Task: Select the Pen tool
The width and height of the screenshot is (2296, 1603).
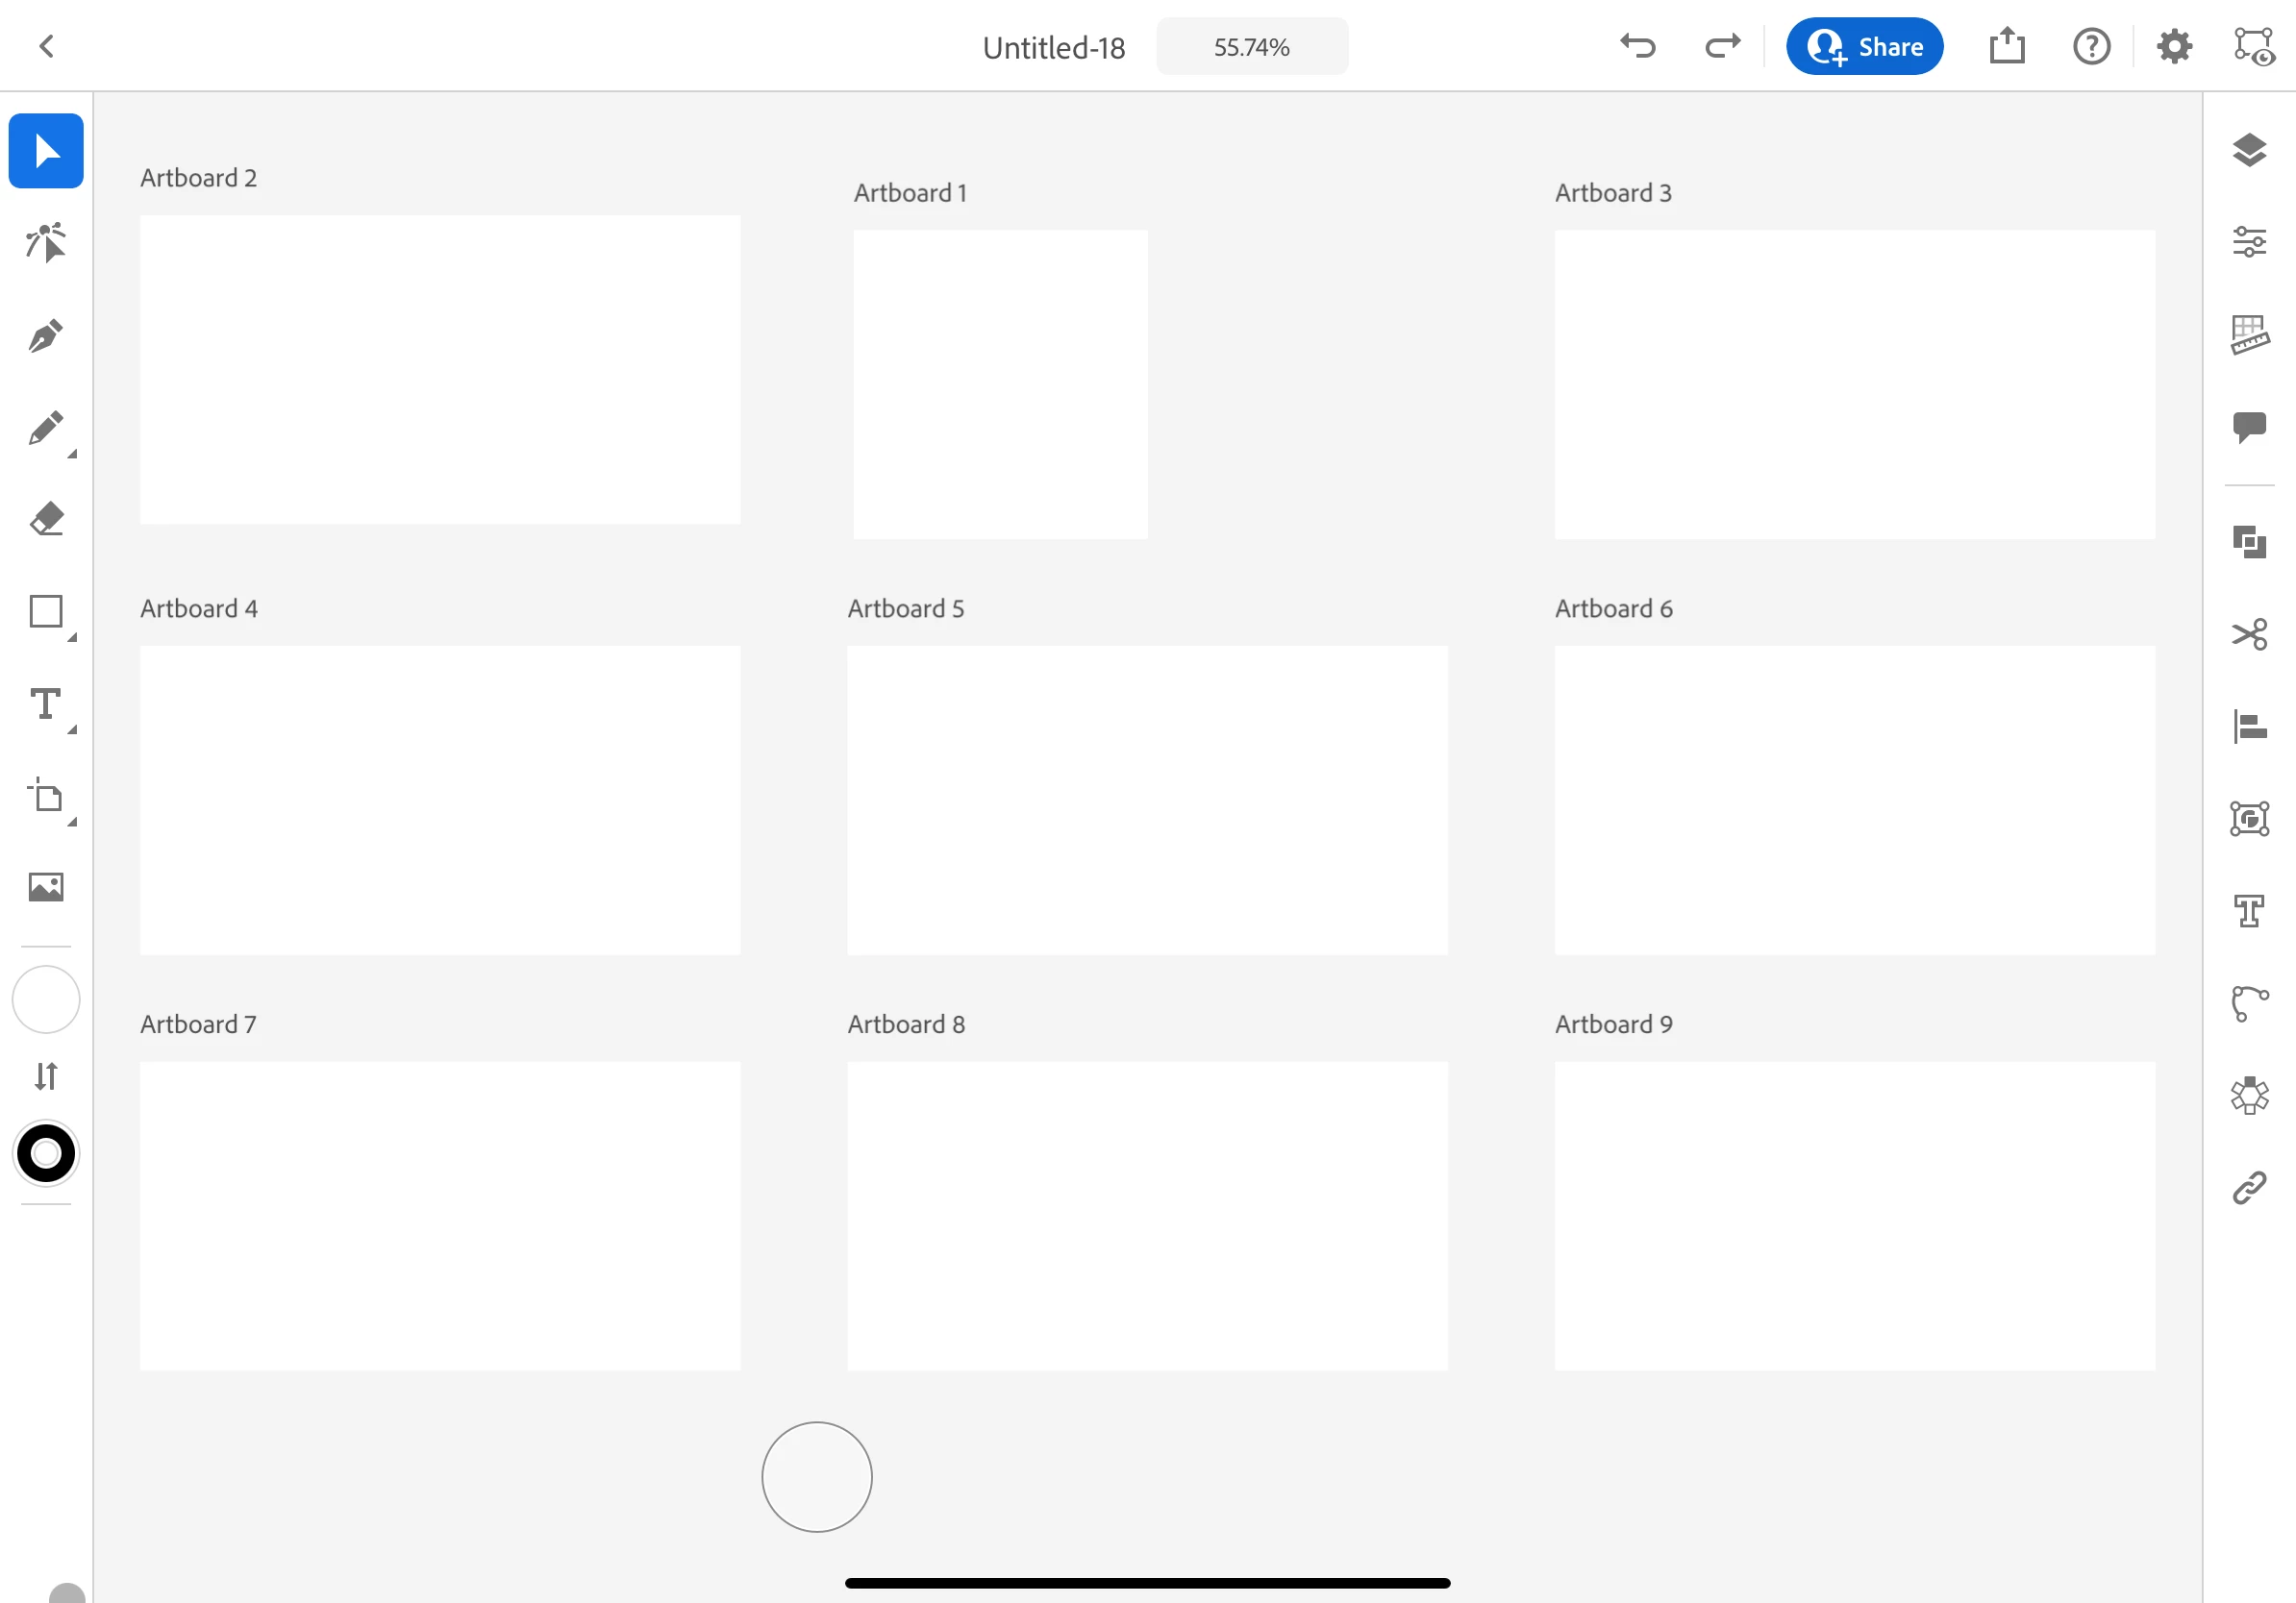Action: point(46,335)
